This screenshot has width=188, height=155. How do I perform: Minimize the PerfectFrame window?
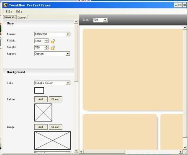pos(176,5)
